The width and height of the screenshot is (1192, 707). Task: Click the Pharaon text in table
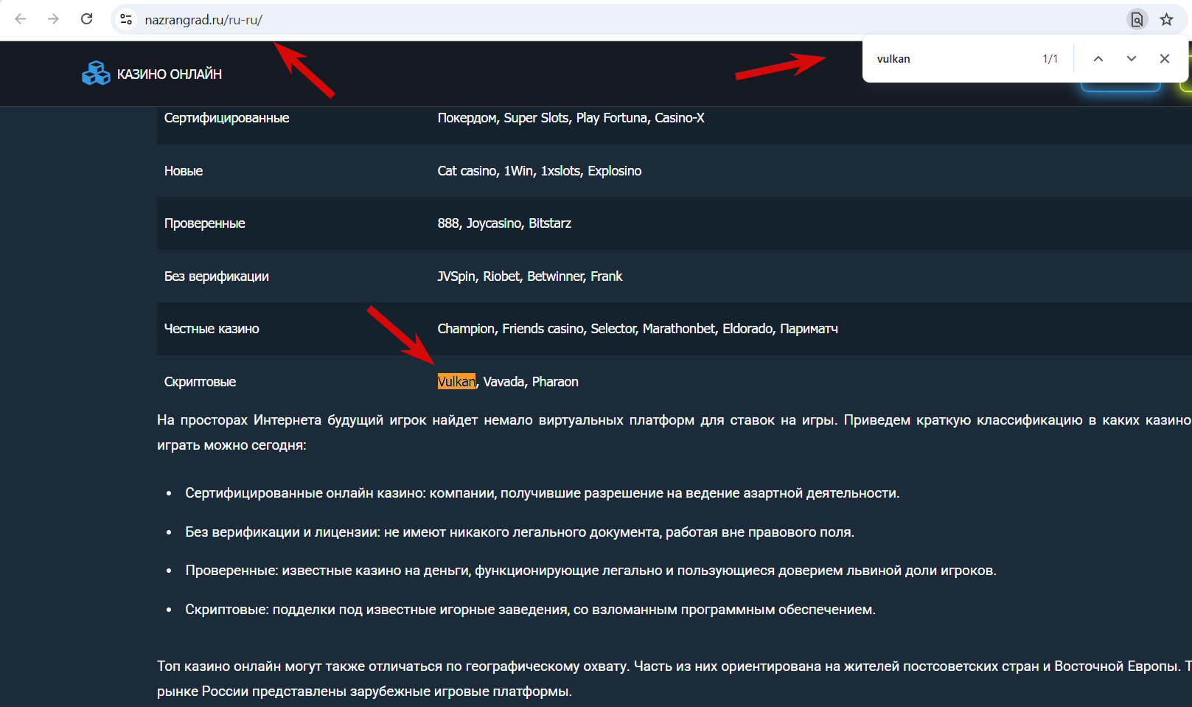pyautogui.click(x=555, y=382)
